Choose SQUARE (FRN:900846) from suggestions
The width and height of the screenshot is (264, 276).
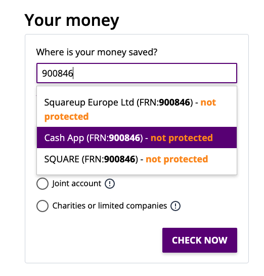pos(137,159)
